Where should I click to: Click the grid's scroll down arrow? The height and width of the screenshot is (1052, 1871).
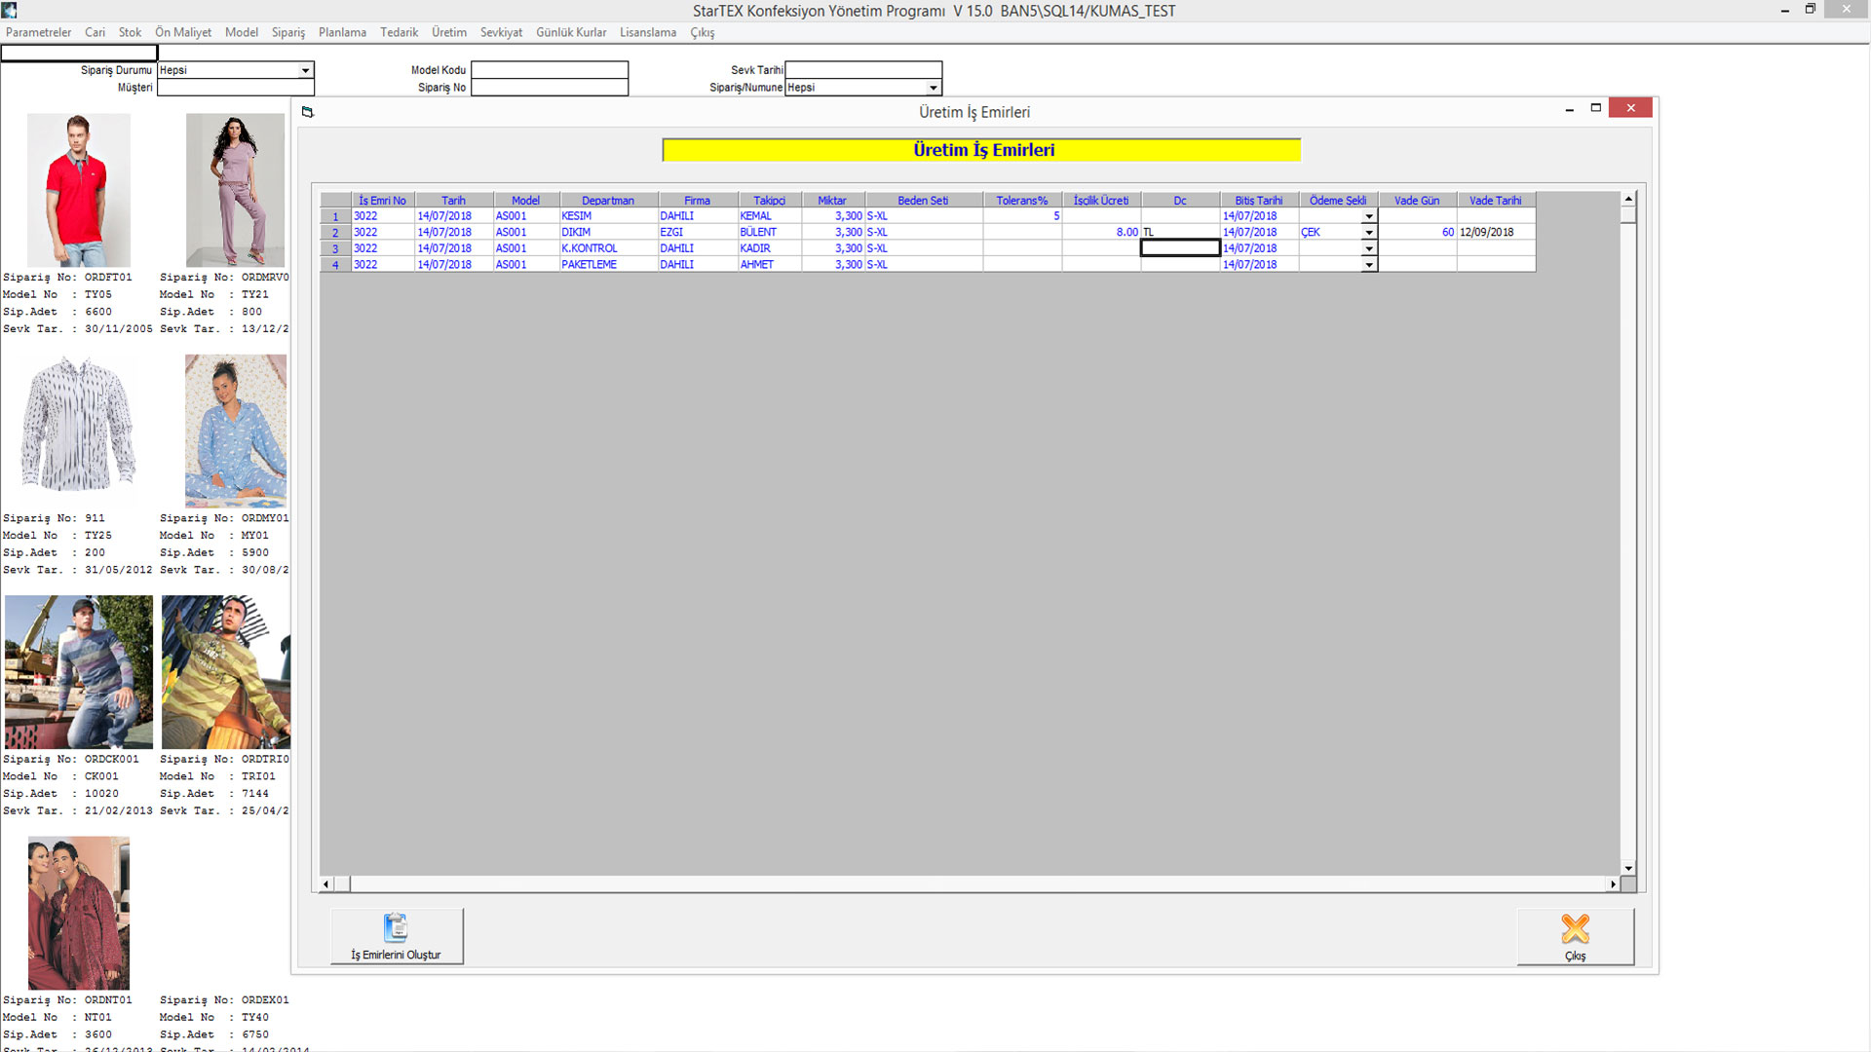click(1627, 868)
